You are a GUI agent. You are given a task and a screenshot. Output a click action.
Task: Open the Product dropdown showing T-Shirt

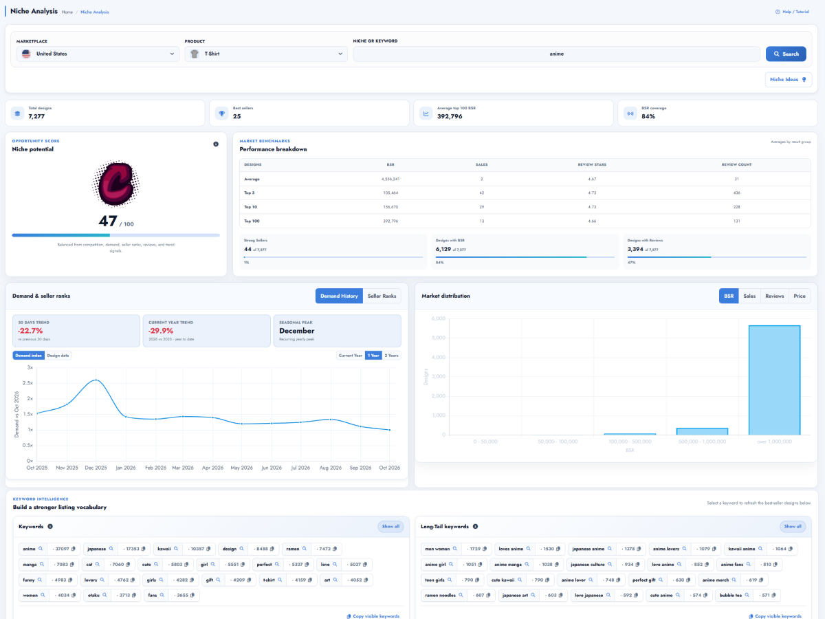[266, 54]
